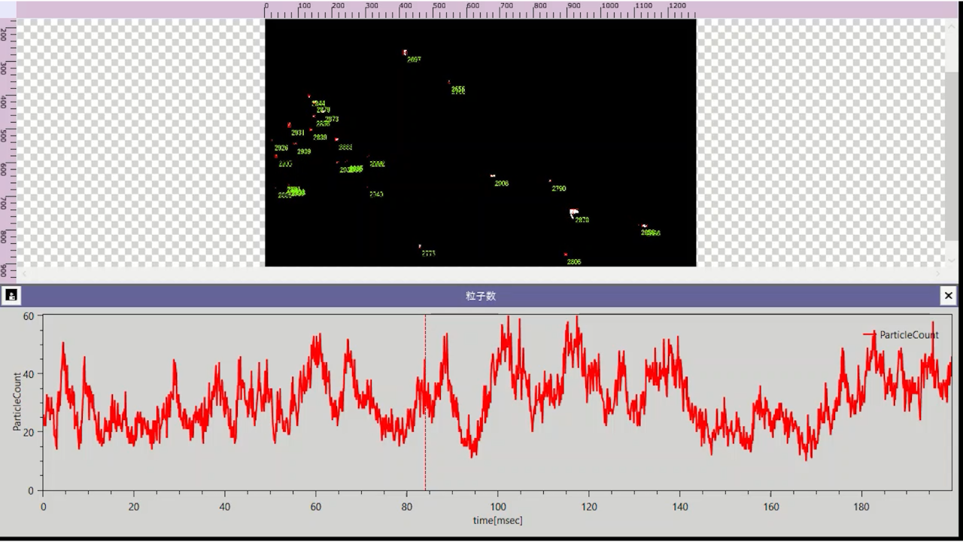Close the 粒子数 chart panel
This screenshot has height=542, width=963.
click(949, 296)
